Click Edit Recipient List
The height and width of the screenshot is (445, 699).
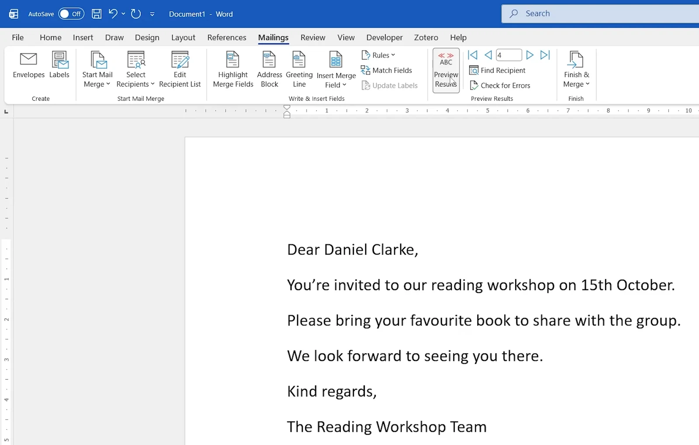click(180, 70)
